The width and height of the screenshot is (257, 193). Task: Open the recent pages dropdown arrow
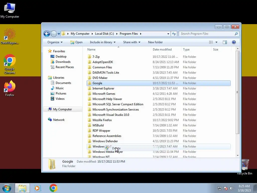(x=59, y=34)
